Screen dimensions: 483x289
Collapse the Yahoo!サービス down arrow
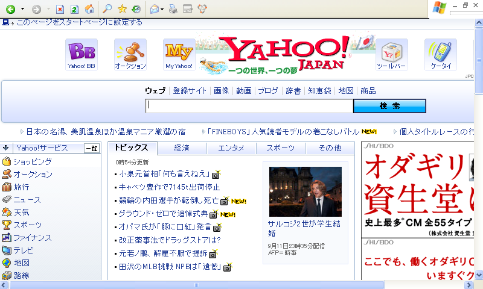[x=6, y=148]
